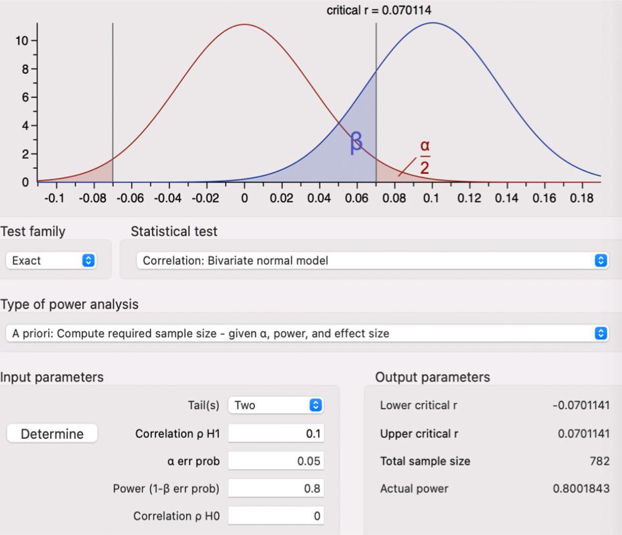Click blue stepper arrows on power analysis type

point(601,333)
